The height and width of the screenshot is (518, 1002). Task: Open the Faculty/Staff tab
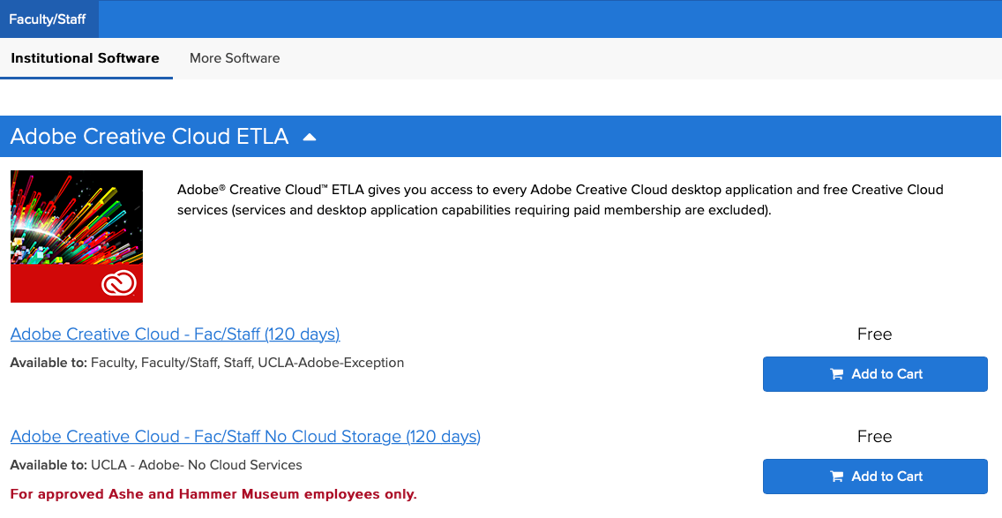(48, 19)
